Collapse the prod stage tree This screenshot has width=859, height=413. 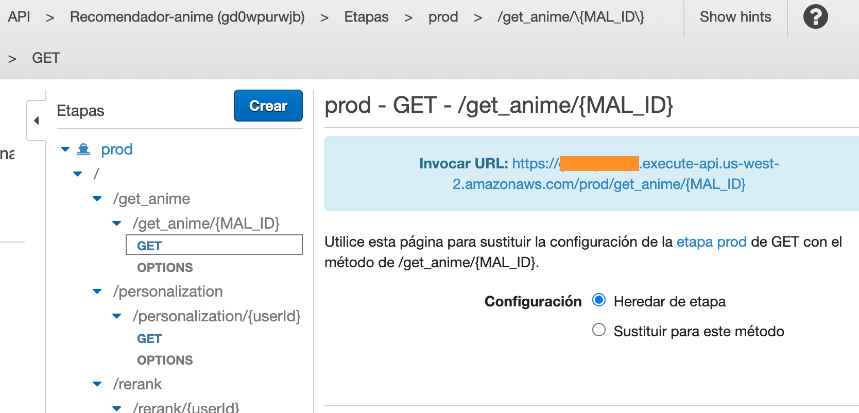(x=65, y=149)
